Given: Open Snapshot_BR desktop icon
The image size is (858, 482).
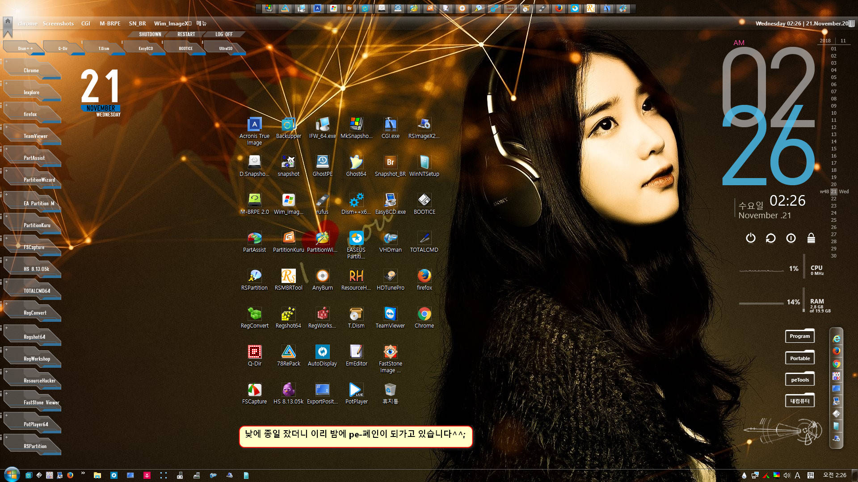Looking at the screenshot, I should [390, 166].
